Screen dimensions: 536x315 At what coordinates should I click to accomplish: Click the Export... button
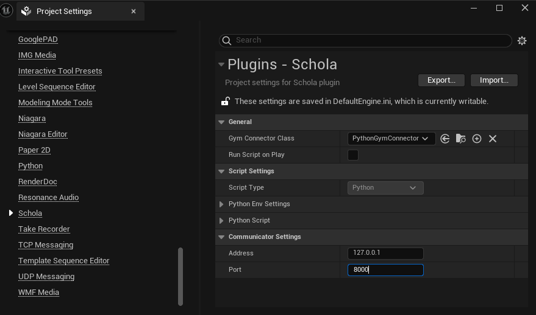(x=441, y=80)
